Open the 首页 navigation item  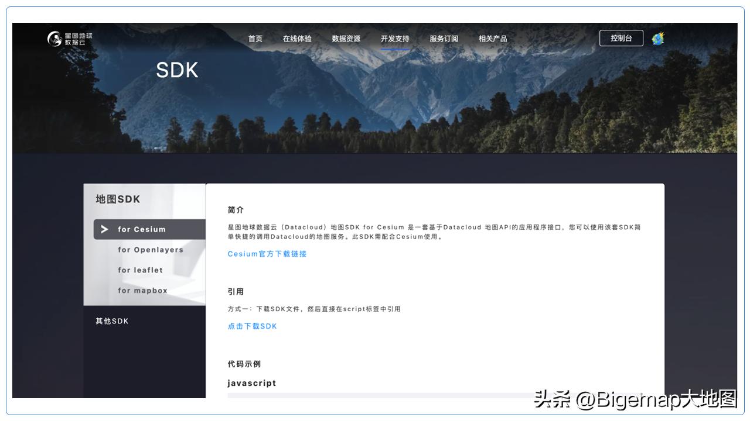[x=256, y=38]
